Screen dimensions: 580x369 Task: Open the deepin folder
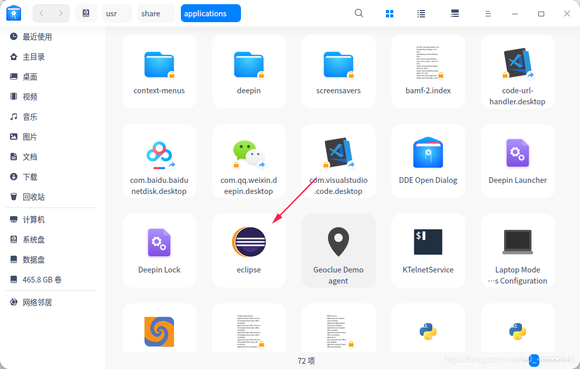pos(248,71)
